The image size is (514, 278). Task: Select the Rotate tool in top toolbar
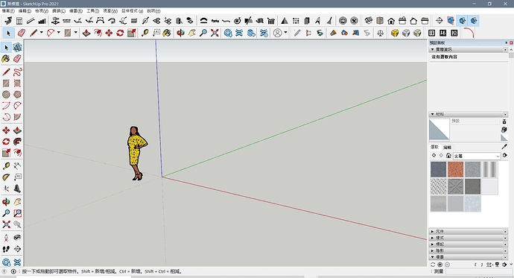point(120,33)
